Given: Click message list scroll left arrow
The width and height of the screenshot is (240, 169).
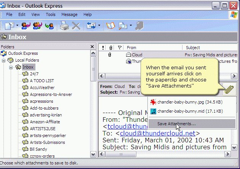Looking at the screenshot, I should pyautogui.click(x=102, y=76).
